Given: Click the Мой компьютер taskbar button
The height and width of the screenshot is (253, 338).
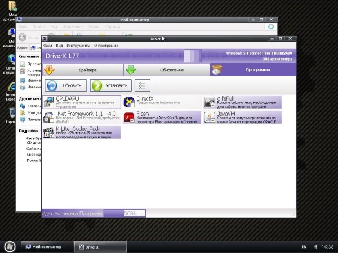Looking at the screenshot, I should pyautogui.click(x=47, y=247).
